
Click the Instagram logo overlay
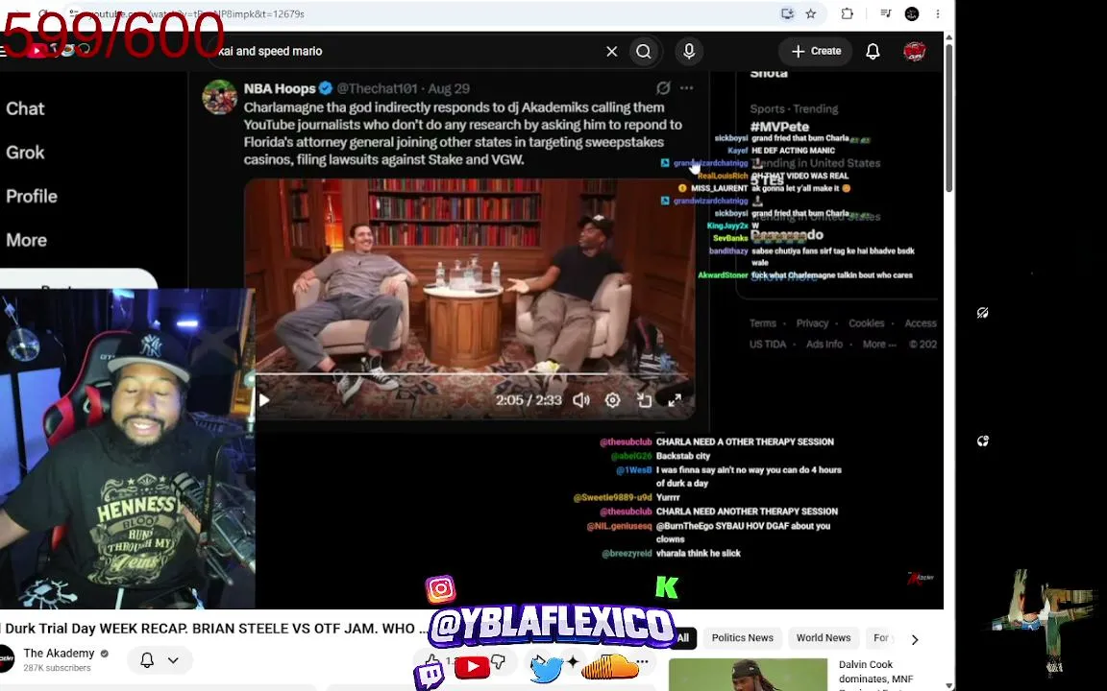(x=440, y=588)
